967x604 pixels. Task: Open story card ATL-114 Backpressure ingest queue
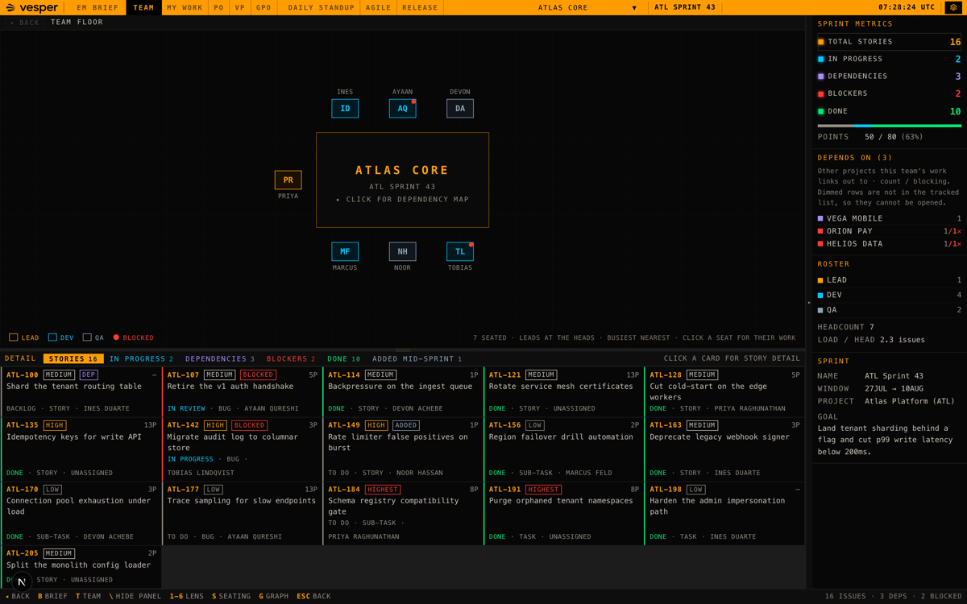coord(403,391)
